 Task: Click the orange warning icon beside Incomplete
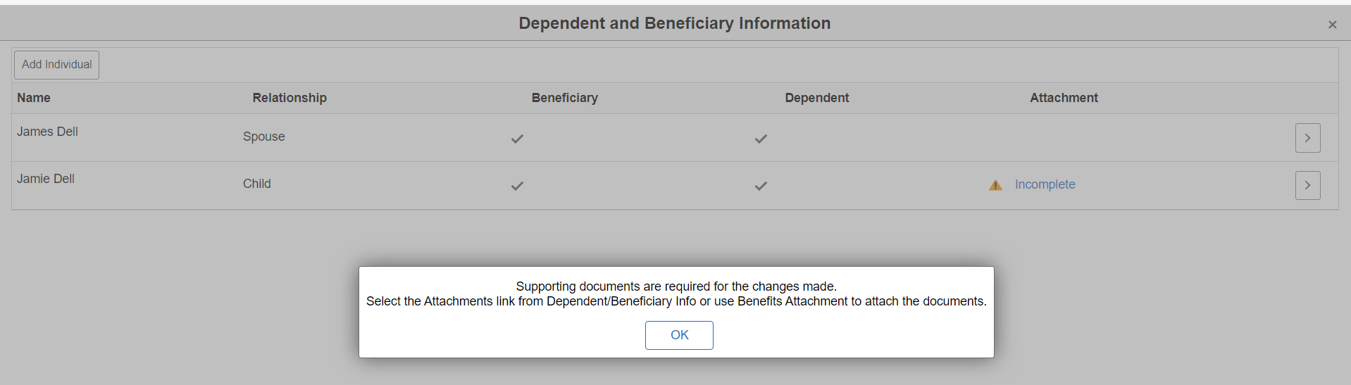tap(995, 185)
